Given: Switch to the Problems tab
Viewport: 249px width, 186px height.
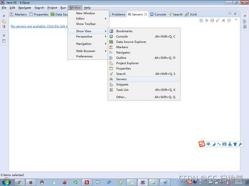Looking at the screenshot, I should click(118, 14).
